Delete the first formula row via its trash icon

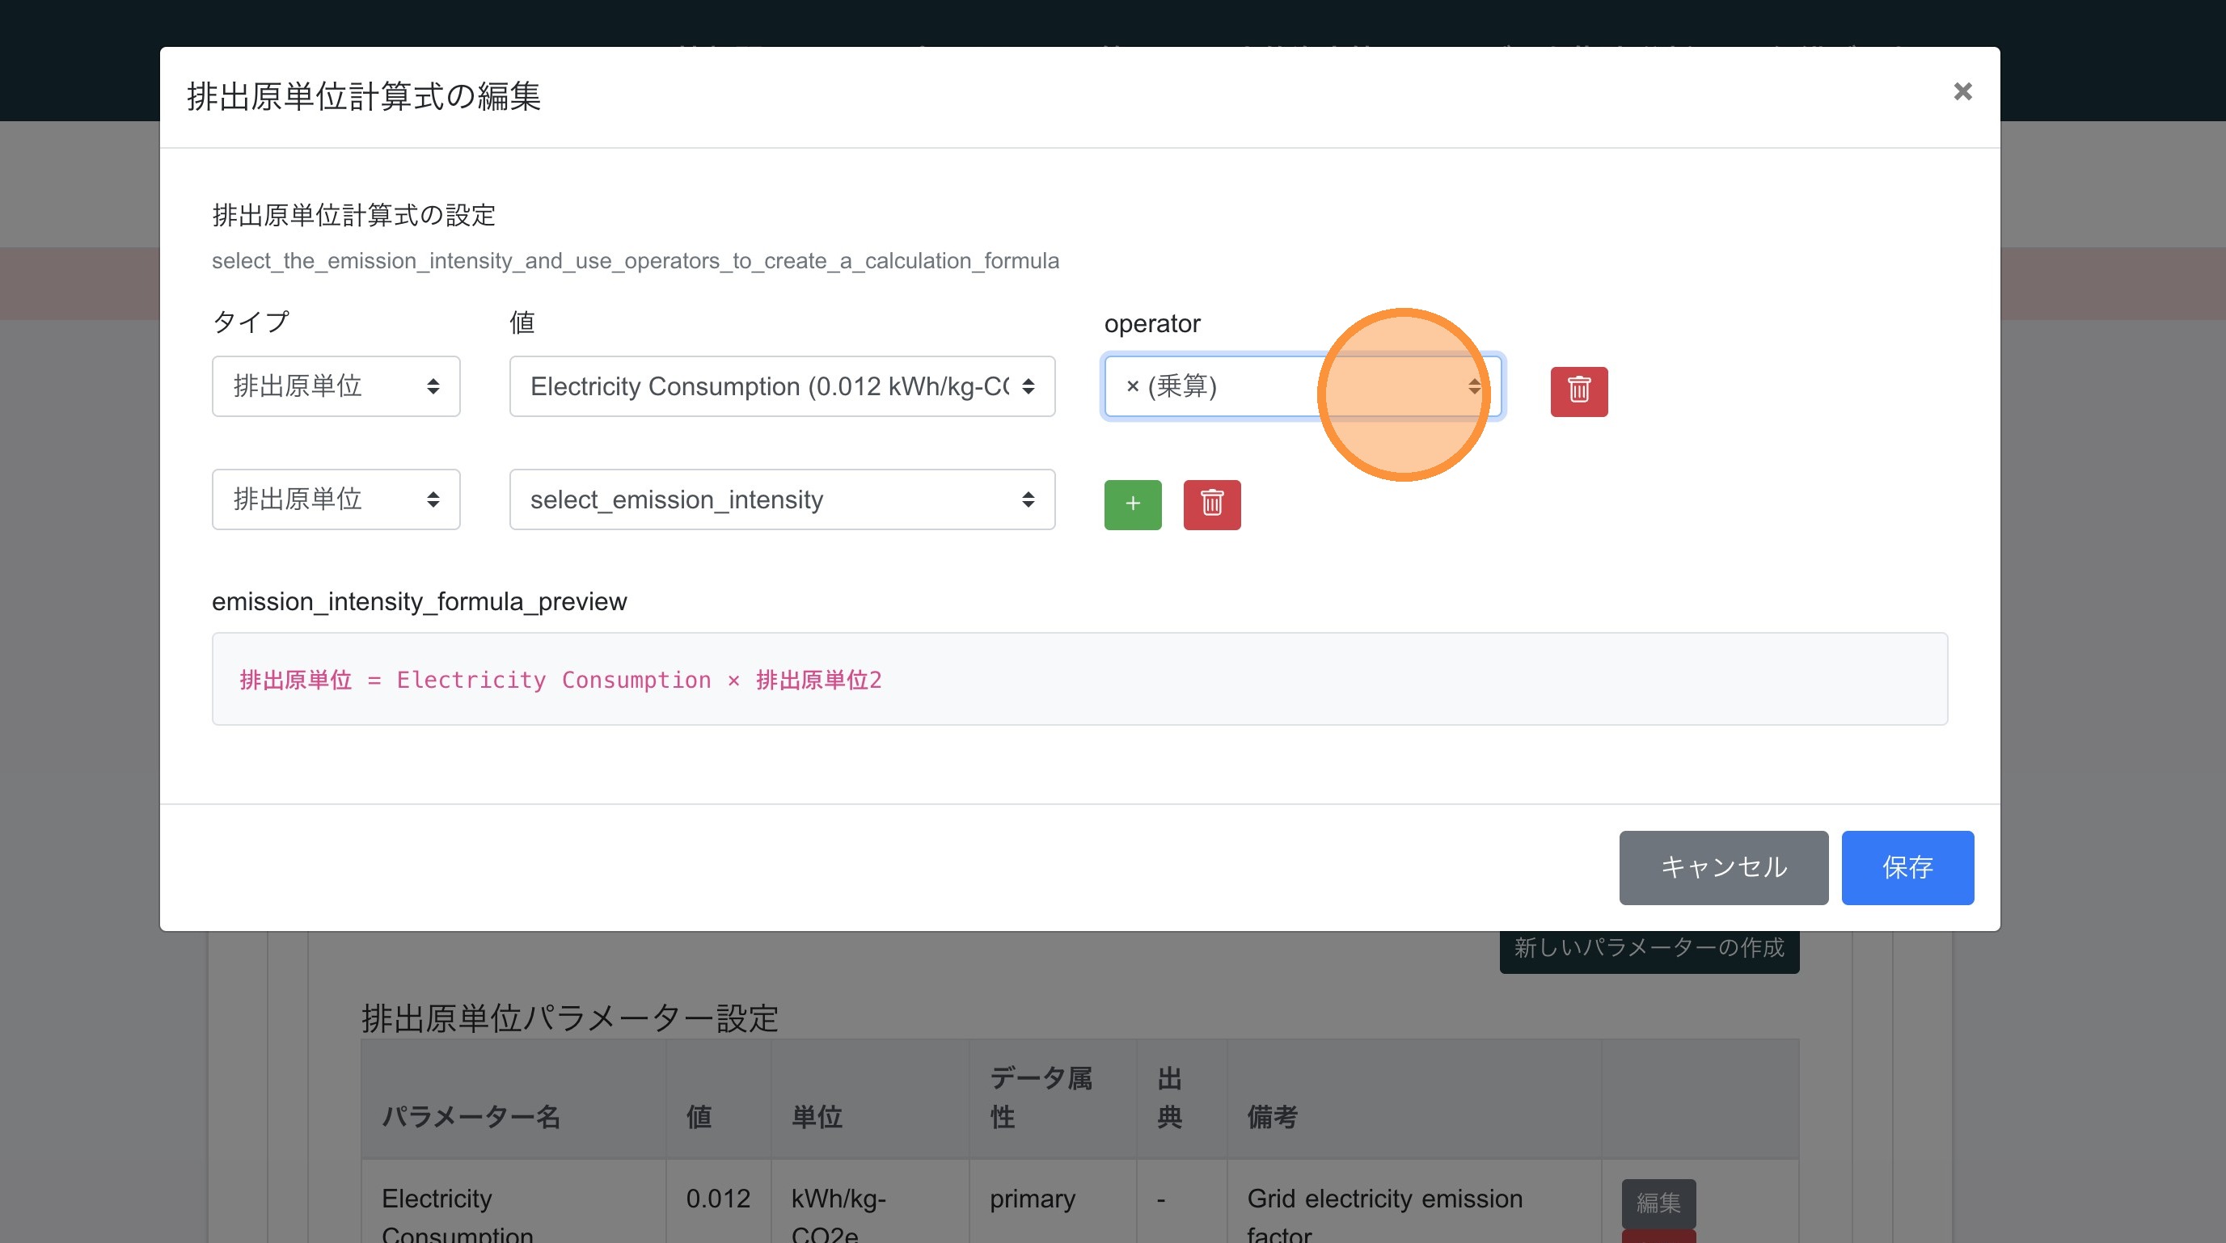point(1578,391)
